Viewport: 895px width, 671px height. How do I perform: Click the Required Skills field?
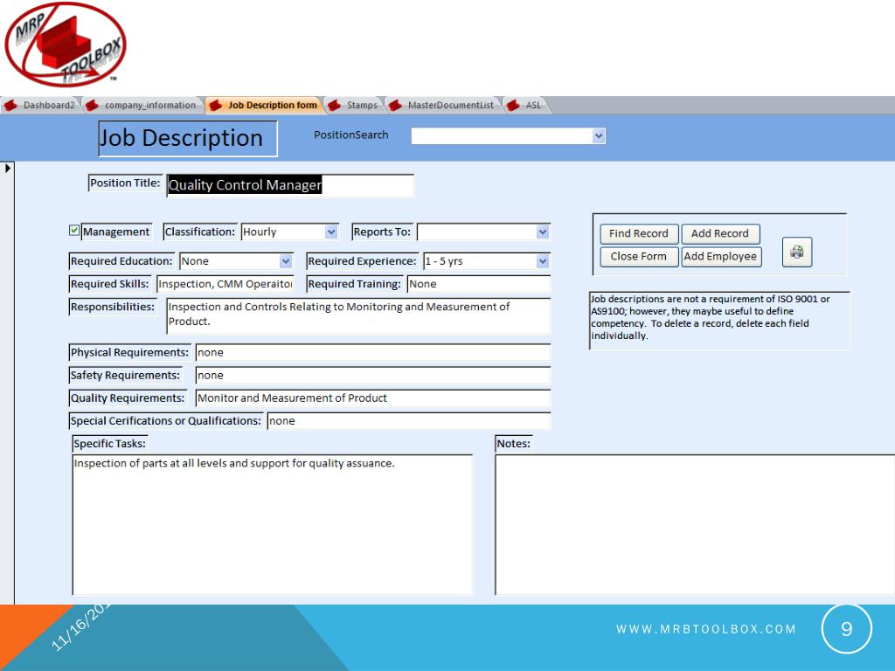[225, 284]
